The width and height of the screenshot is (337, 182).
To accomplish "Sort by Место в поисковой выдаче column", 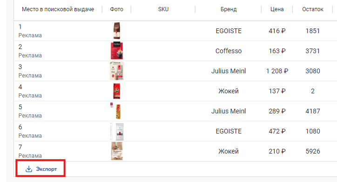I will 58,9.
